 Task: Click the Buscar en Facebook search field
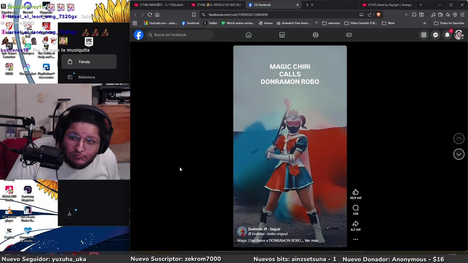pyautogui.click(x=180, y=35)
